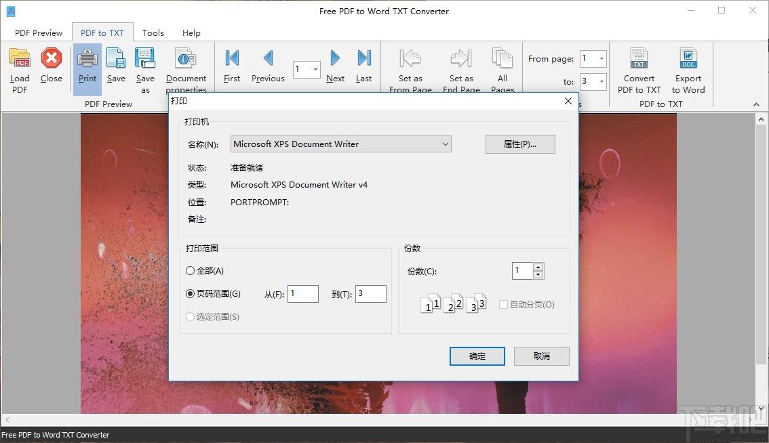Toggle 自动分页(O) checkbox
The image size is (769, 443).
pyautogui.click(x=503, y=304)
